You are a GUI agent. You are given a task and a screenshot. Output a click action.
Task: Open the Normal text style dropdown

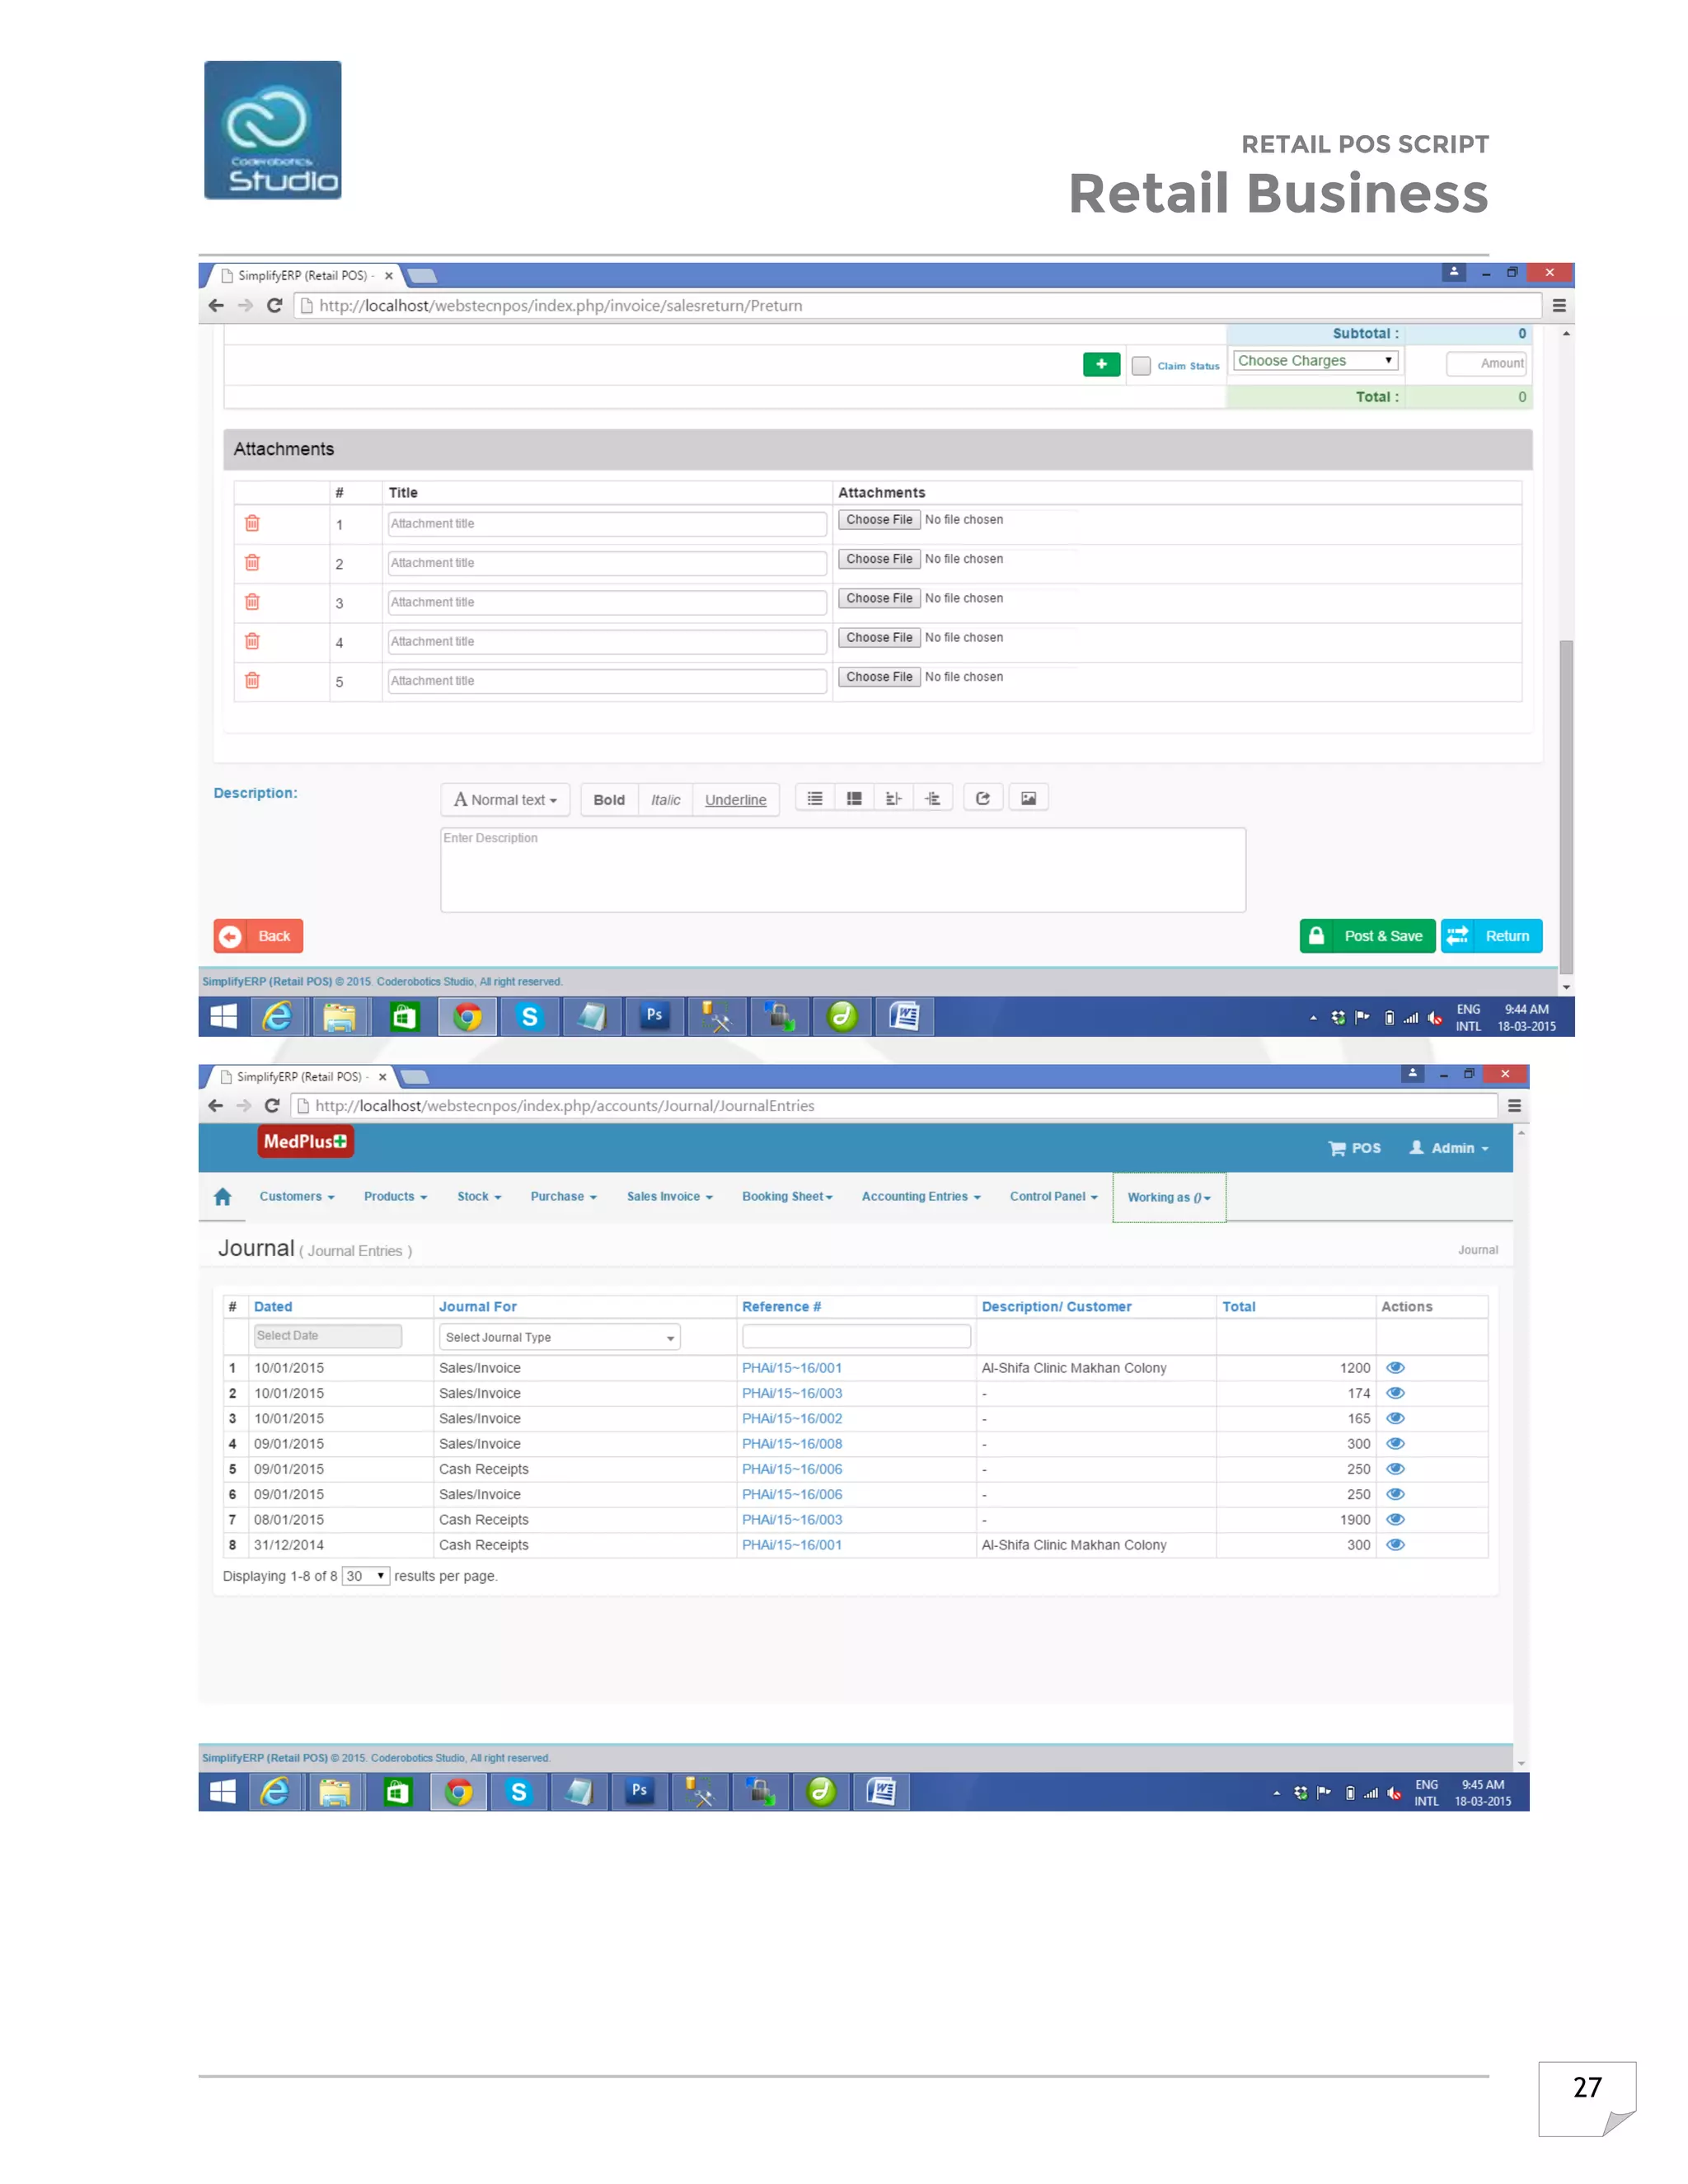505,799
